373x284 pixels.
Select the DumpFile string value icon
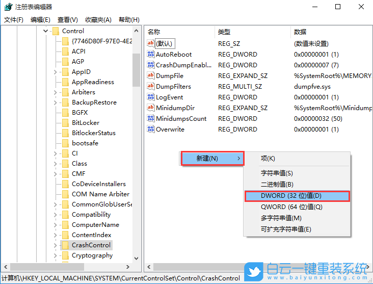(x=150, y=76)
